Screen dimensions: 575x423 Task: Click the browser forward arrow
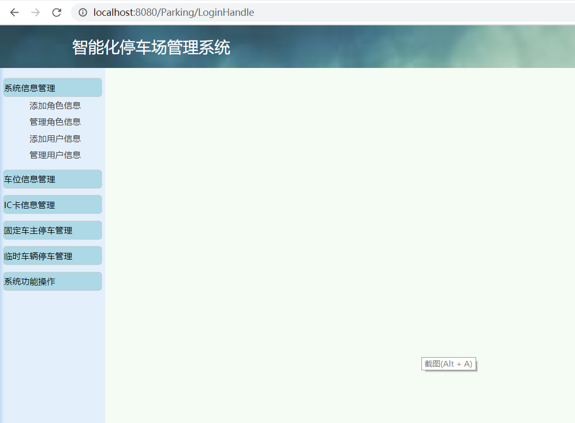click(x=36, y=13)
